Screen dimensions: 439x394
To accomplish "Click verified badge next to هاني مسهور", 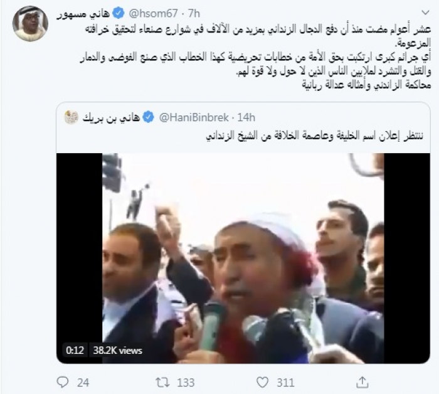I will coord(119,13).
